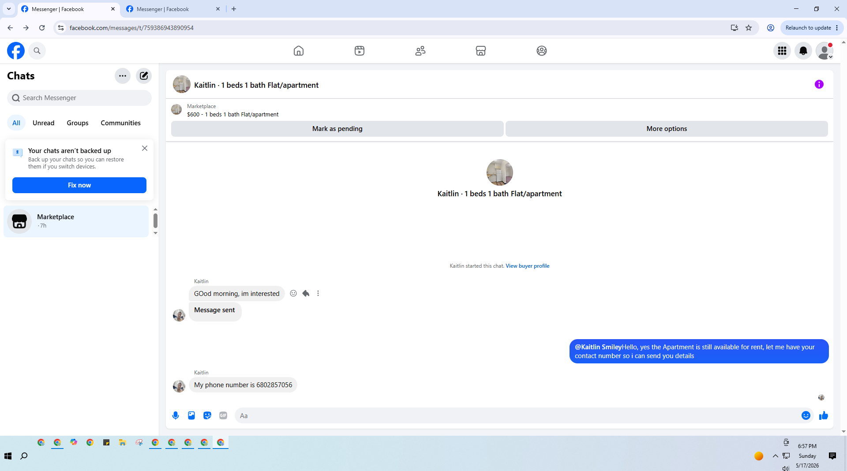Switch to the Unread filter
This screenshot has height=471, width=847.
[x=44, y=123]
